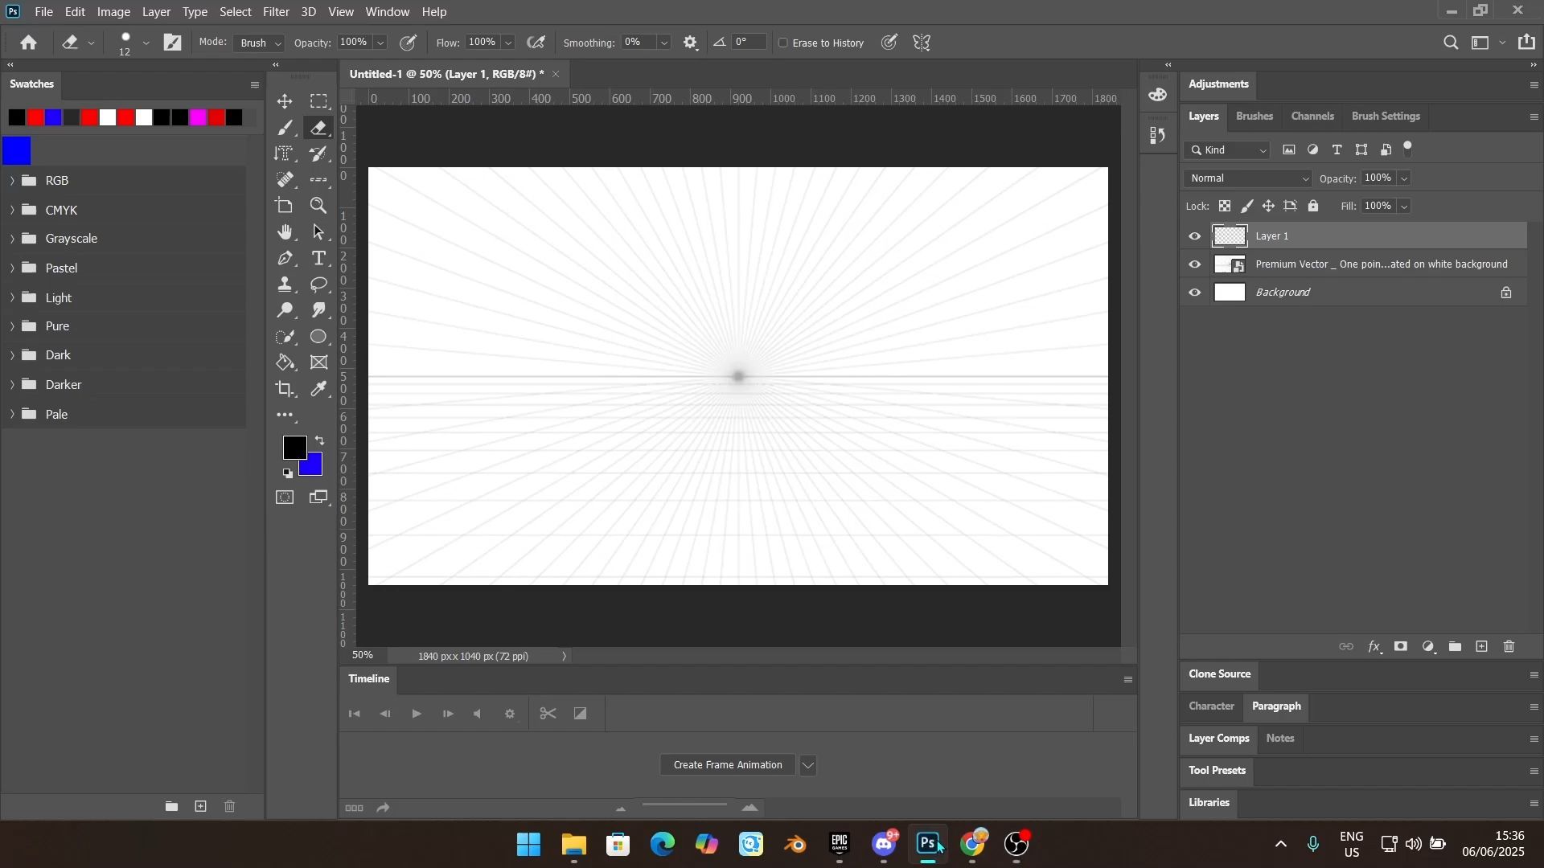Enable Erase to History checkbox
This screenshot has height=868, width=1544.
[x=783, y=43]
